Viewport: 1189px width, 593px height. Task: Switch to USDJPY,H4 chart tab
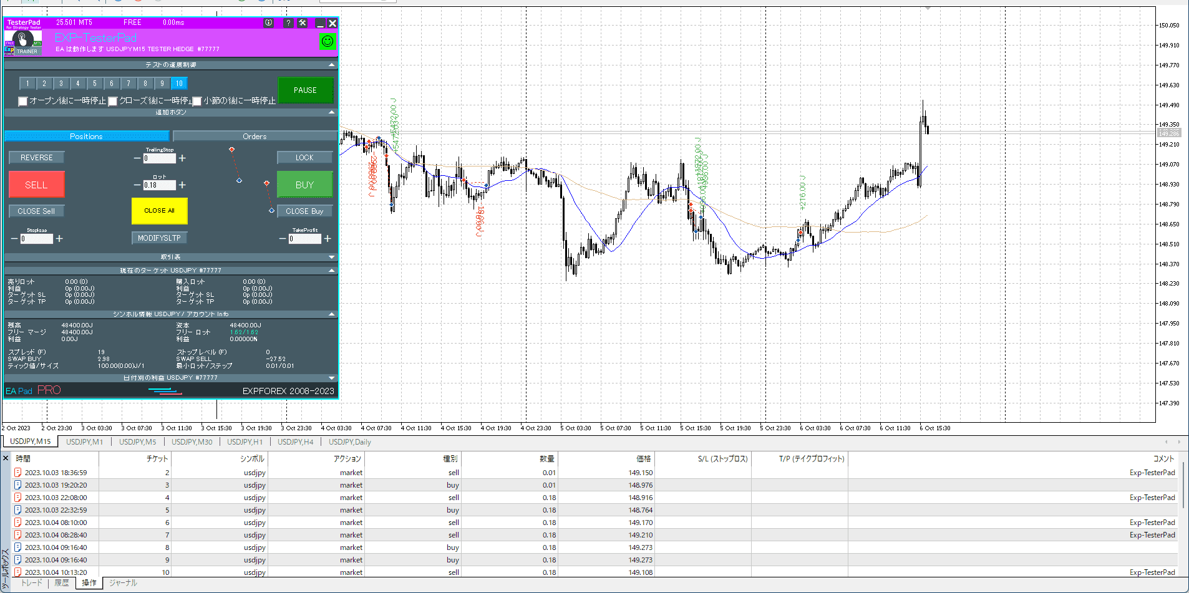295,442
